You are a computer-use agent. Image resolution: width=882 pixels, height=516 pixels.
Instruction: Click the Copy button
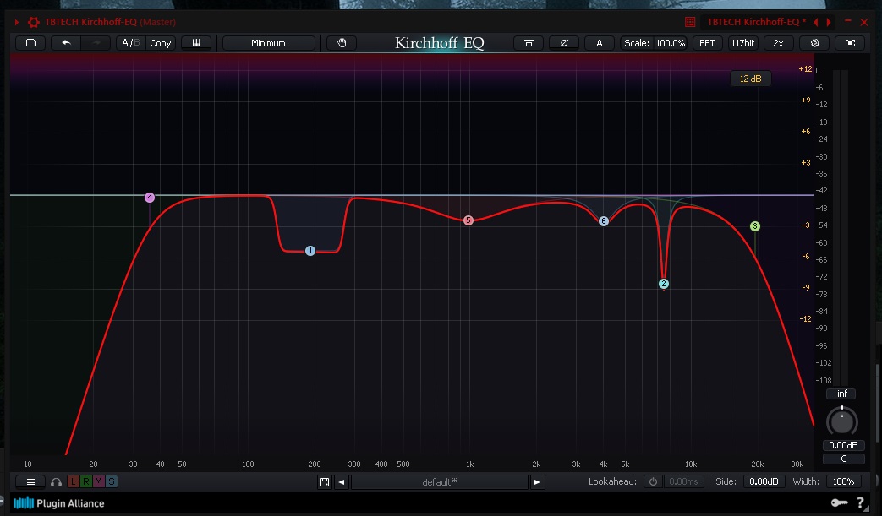point(161,43)
